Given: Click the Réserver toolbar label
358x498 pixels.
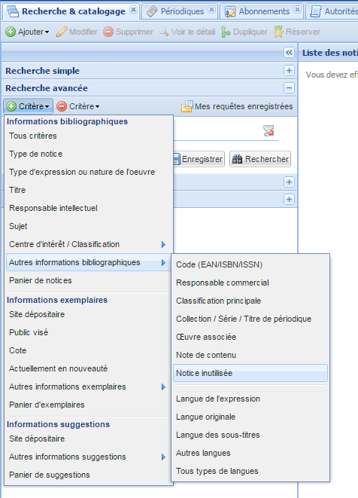Looking at the screenshot, I should 303,32.
